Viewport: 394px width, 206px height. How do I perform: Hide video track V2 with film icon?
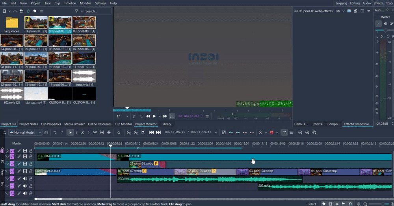[25, 164]
